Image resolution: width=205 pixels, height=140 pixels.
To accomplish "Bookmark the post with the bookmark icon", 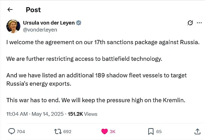I will click(x=151, y=131).
